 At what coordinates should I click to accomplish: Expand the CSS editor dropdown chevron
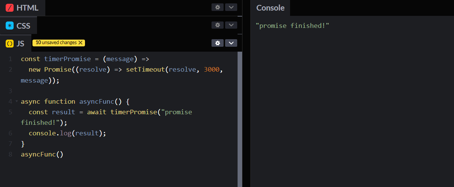(x=231, y=25)
